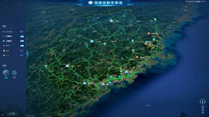
Task: Click the cloud weather icon near 三明
Action: 92,41
